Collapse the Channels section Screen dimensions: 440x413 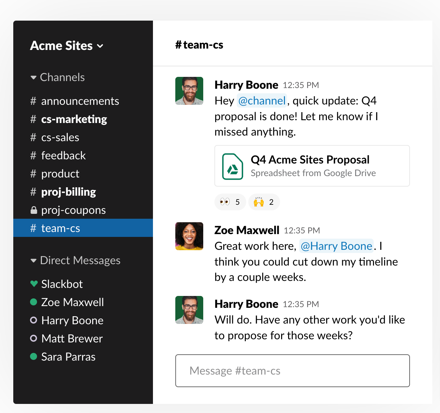[33, 77]
